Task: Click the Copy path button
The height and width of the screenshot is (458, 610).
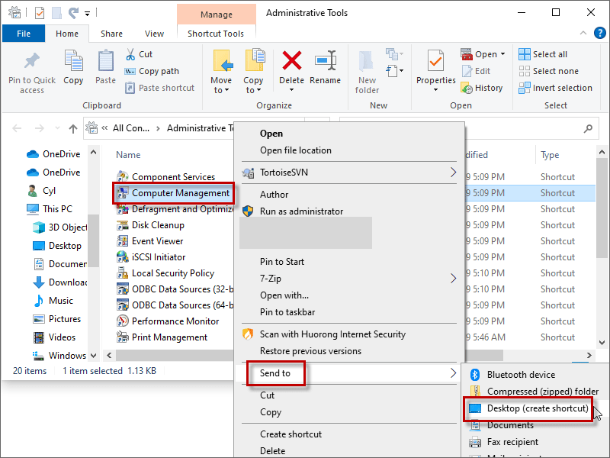Action: 152,71
